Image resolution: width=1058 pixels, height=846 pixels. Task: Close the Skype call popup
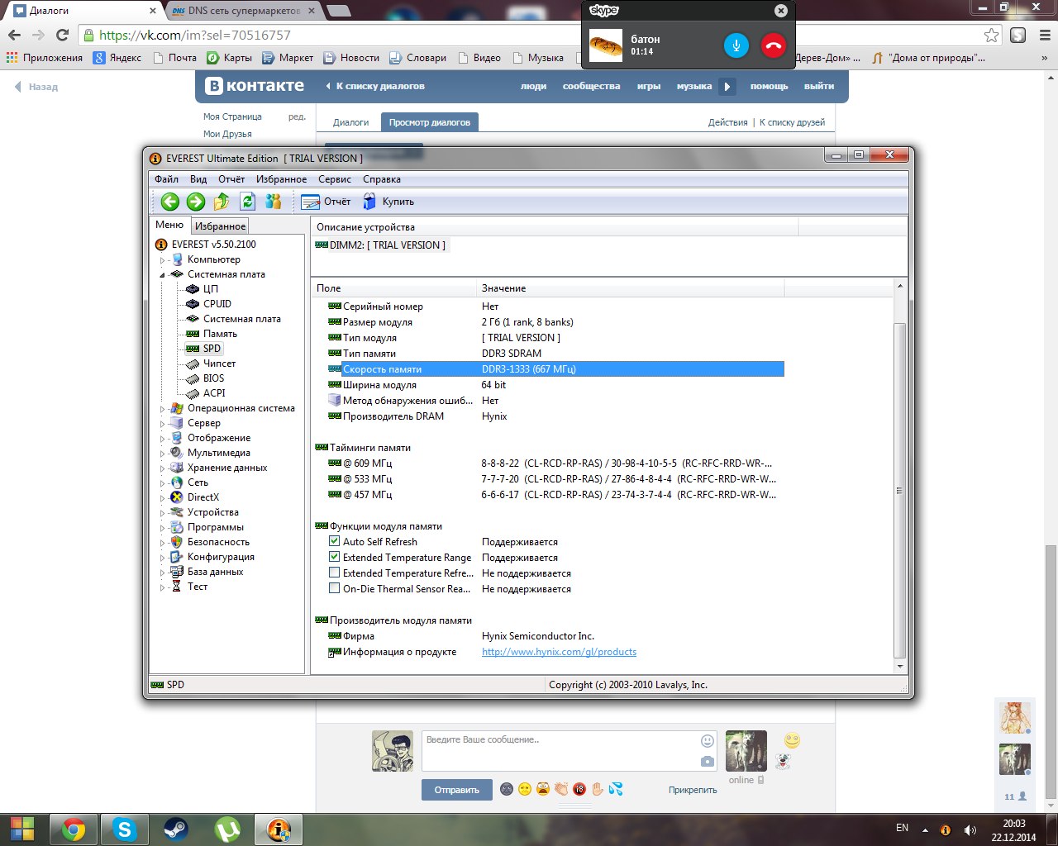point(781,11)
